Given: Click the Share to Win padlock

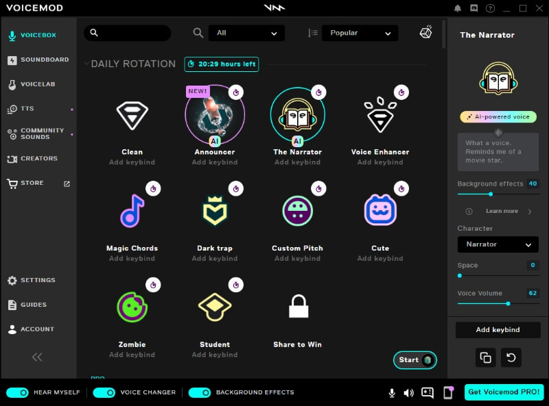Looking at the screenshot, I should [299, 307].
